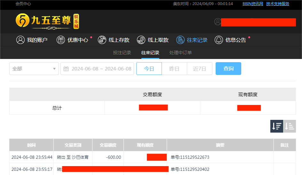This screenshot has width=302, height=175.
Task: Open 往来记录 records icon
Action: coord(180,40)
